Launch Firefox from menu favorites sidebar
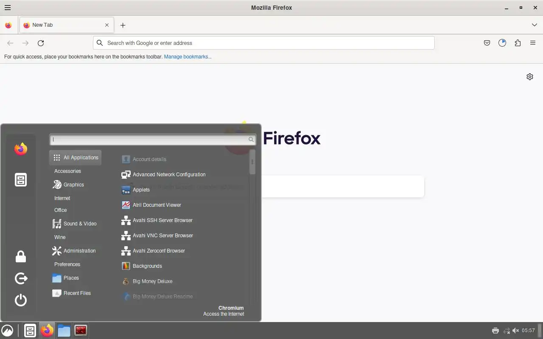Screen dimensions: 543x339 pyautogui.click(x=21, y=149)
